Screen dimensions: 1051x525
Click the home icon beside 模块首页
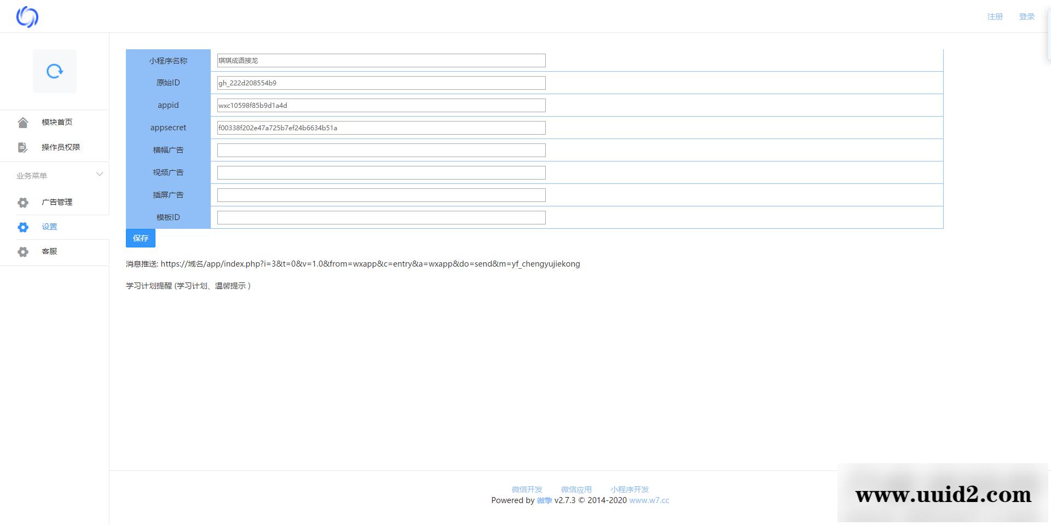[x=23, y=123]
